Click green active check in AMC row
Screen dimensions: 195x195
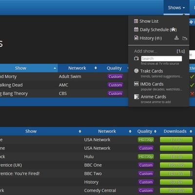192,85
